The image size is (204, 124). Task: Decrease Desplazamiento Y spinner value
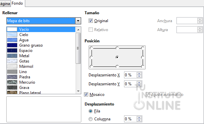click(139, 85)
